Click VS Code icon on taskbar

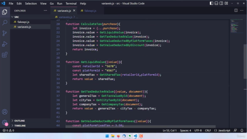pyautogui.click(x=135, y=136)
